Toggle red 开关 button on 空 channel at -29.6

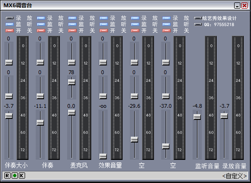135,30
